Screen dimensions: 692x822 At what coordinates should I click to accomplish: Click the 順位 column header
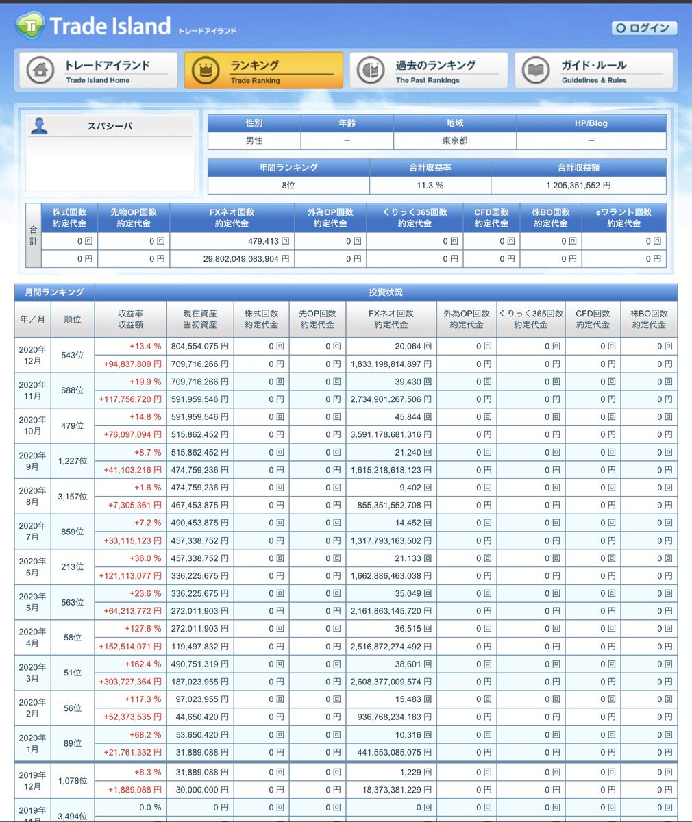click(73, 319)
